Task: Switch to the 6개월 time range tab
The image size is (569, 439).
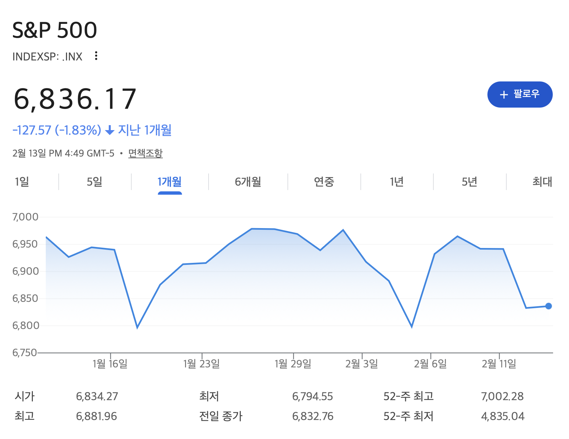Action: pyautogui.click(x=248, y=182)
